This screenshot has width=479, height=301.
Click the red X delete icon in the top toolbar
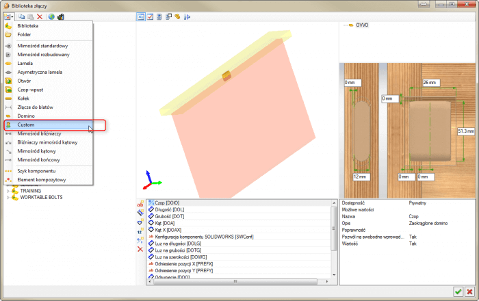tap(40, 17)
